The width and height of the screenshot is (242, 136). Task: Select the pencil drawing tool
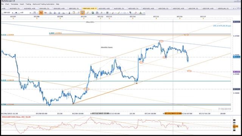(x=87, y=13)
